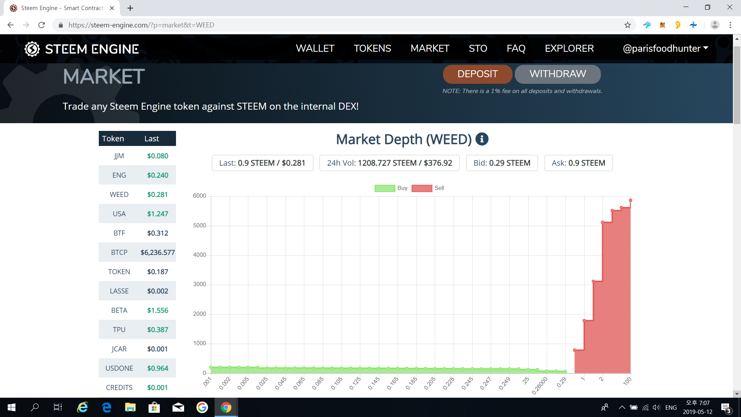Image resolution: width=741 pixels, height=417 pixels.
Task: Go to the WALLET page
Action: (x=315, y=48)
